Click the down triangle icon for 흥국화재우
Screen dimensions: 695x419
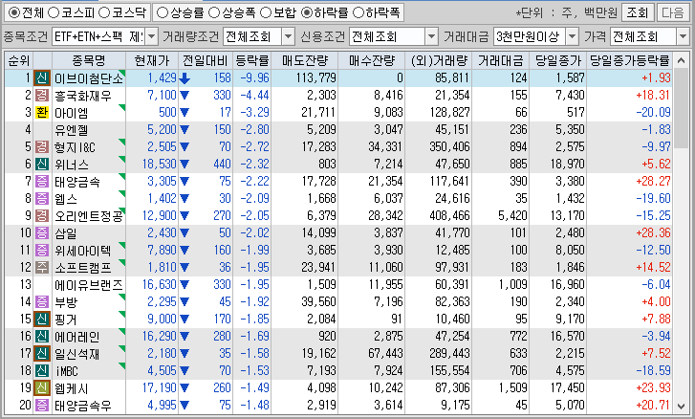coord(185,96)
